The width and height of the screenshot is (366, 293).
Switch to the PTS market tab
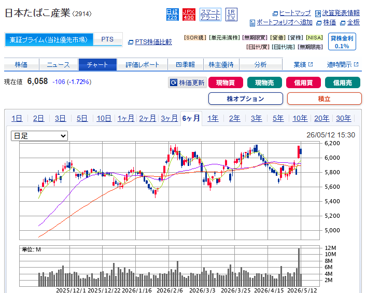point(107,39)
